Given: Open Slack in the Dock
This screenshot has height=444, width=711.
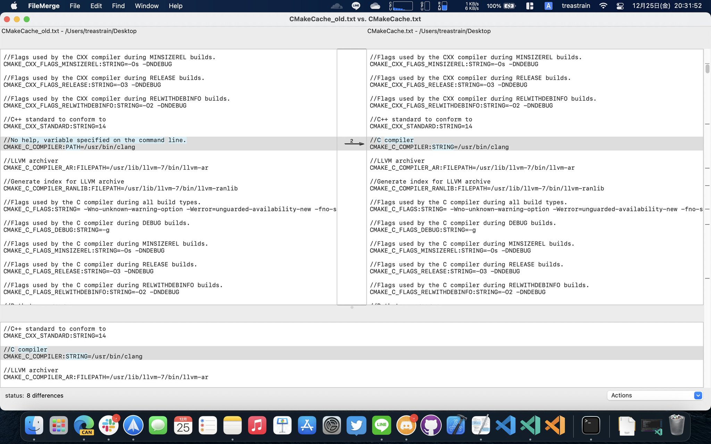Looking at the screenshot, I should [109, 425].
